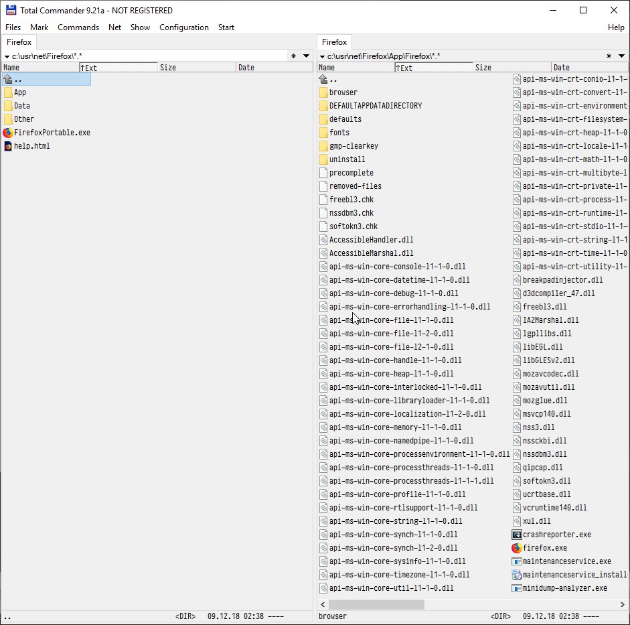Viewport: 630px width, 625px height.
Task: Sort left panel by Date column
Action: [274, 68]
